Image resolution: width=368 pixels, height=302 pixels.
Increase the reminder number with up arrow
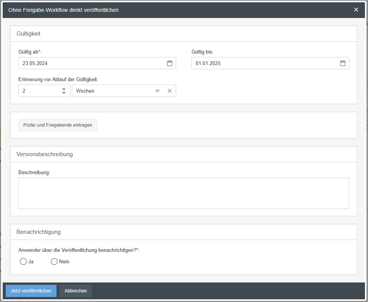64,89
